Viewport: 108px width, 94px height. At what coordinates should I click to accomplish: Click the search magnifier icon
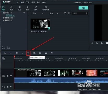[87, 13]
